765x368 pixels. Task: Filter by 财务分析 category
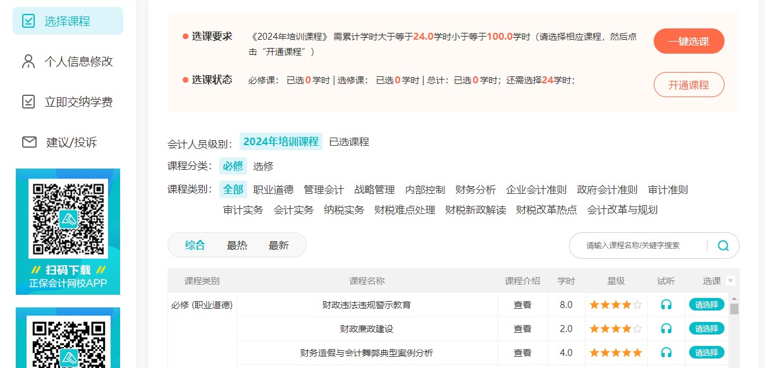coord(475,189)
